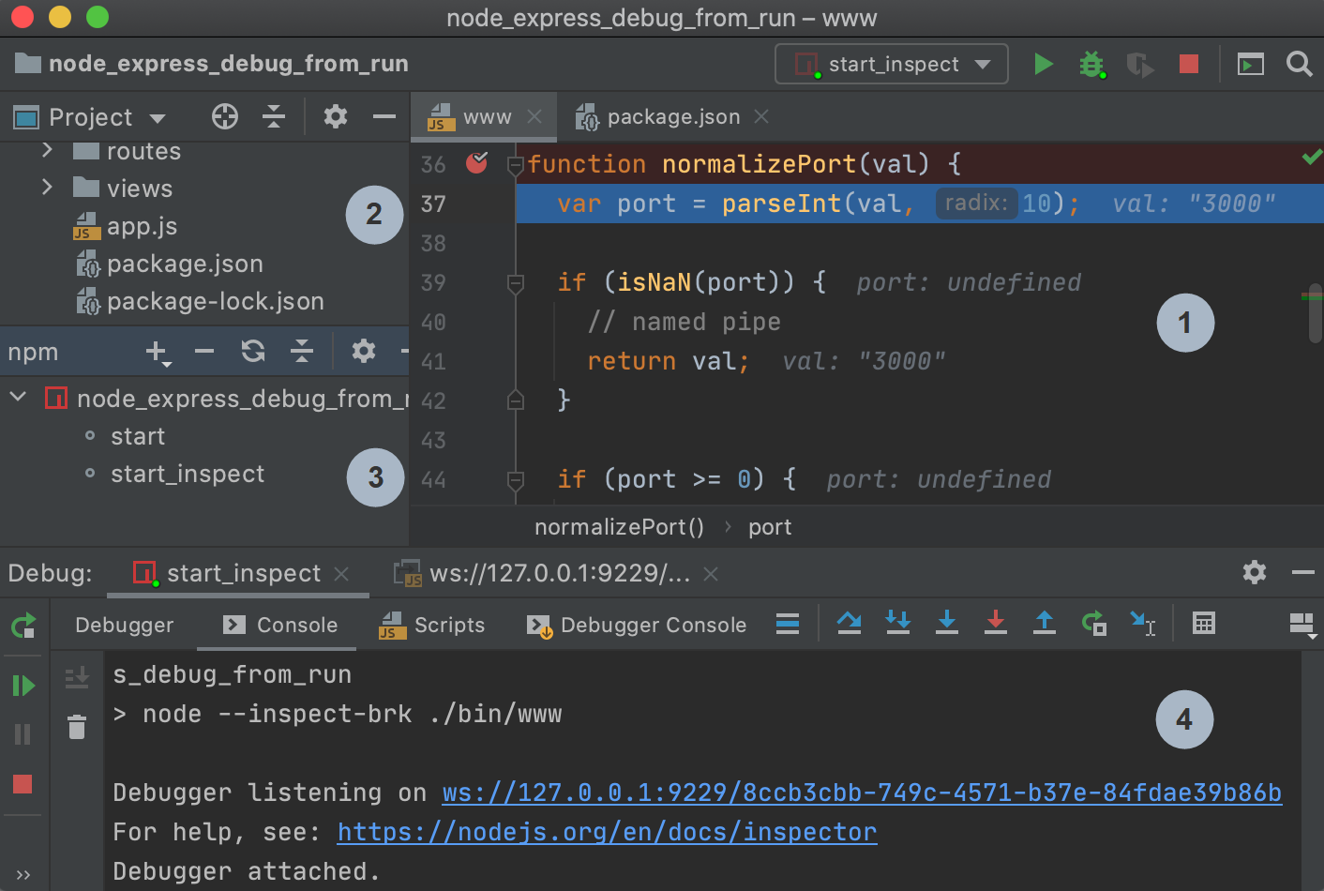Image resolution: width=1324 pixels, height=891 pixels.
Task: Collapse all in npm tool window
Action: coord(302,352)
